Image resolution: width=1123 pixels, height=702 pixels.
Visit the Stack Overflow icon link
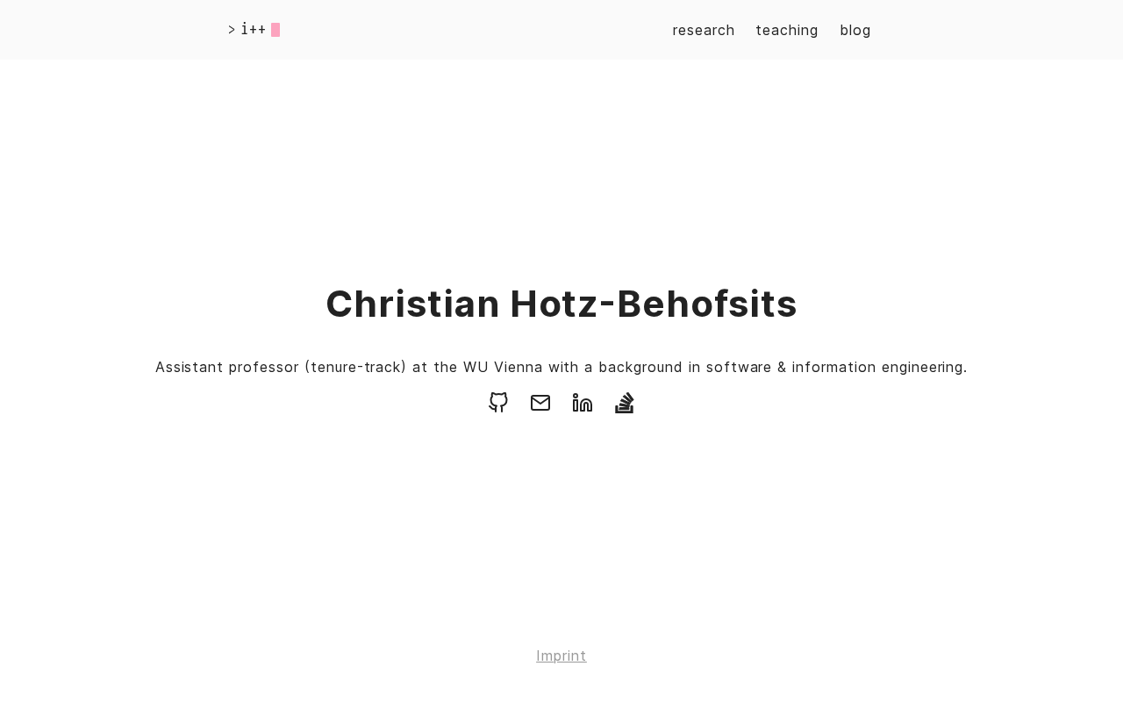click(x=625, y=403)
